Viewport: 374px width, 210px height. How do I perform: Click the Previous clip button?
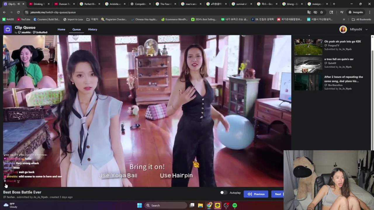[x=256, y=194]
